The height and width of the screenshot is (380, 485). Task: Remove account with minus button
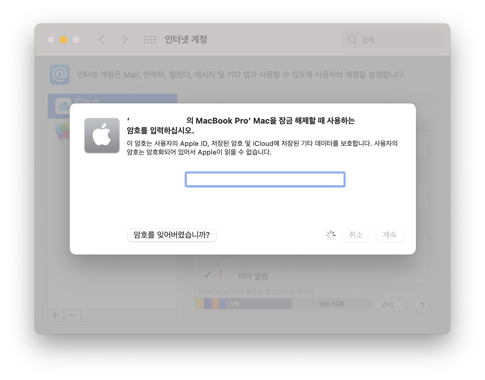[72, 315]
